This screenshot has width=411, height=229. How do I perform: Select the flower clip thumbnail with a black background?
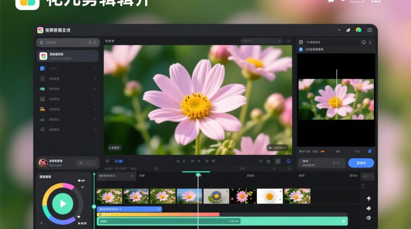click(x=243, y=196)
